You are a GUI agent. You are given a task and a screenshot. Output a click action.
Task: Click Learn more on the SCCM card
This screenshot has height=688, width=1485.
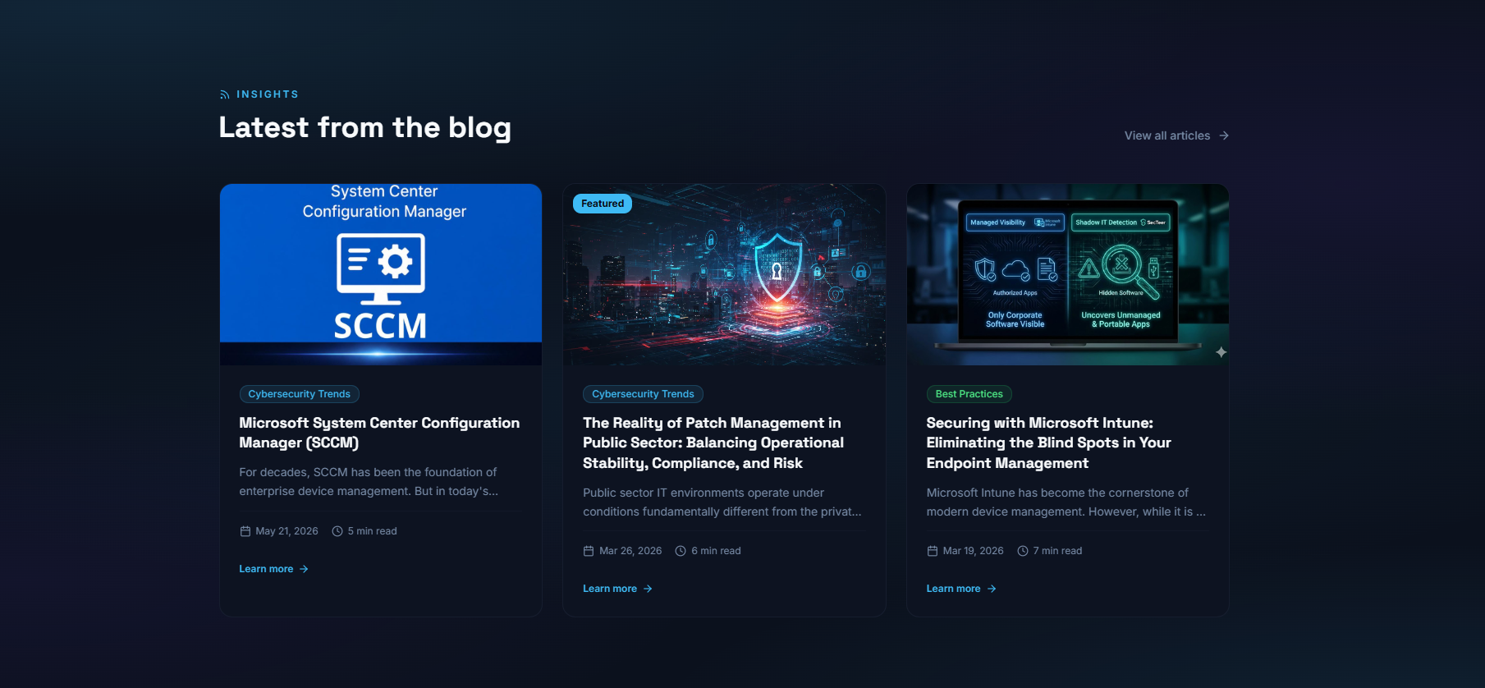(273, 569)
